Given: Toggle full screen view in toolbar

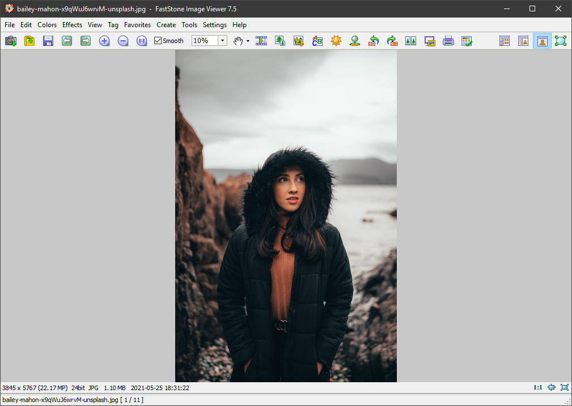Looking at the screenshot, I should (561, 41).
